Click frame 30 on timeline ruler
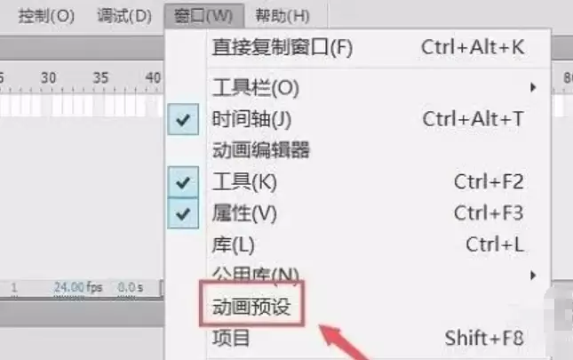This screenshot has width=573, height=360. [49, 78]
